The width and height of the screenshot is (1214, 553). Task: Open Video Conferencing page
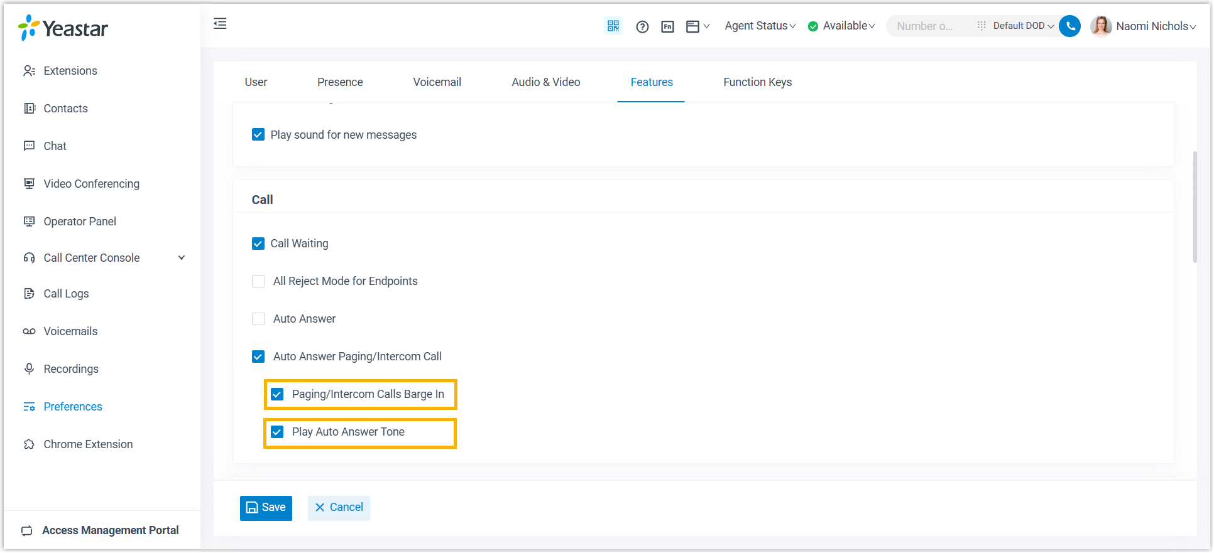pos(91,184)
